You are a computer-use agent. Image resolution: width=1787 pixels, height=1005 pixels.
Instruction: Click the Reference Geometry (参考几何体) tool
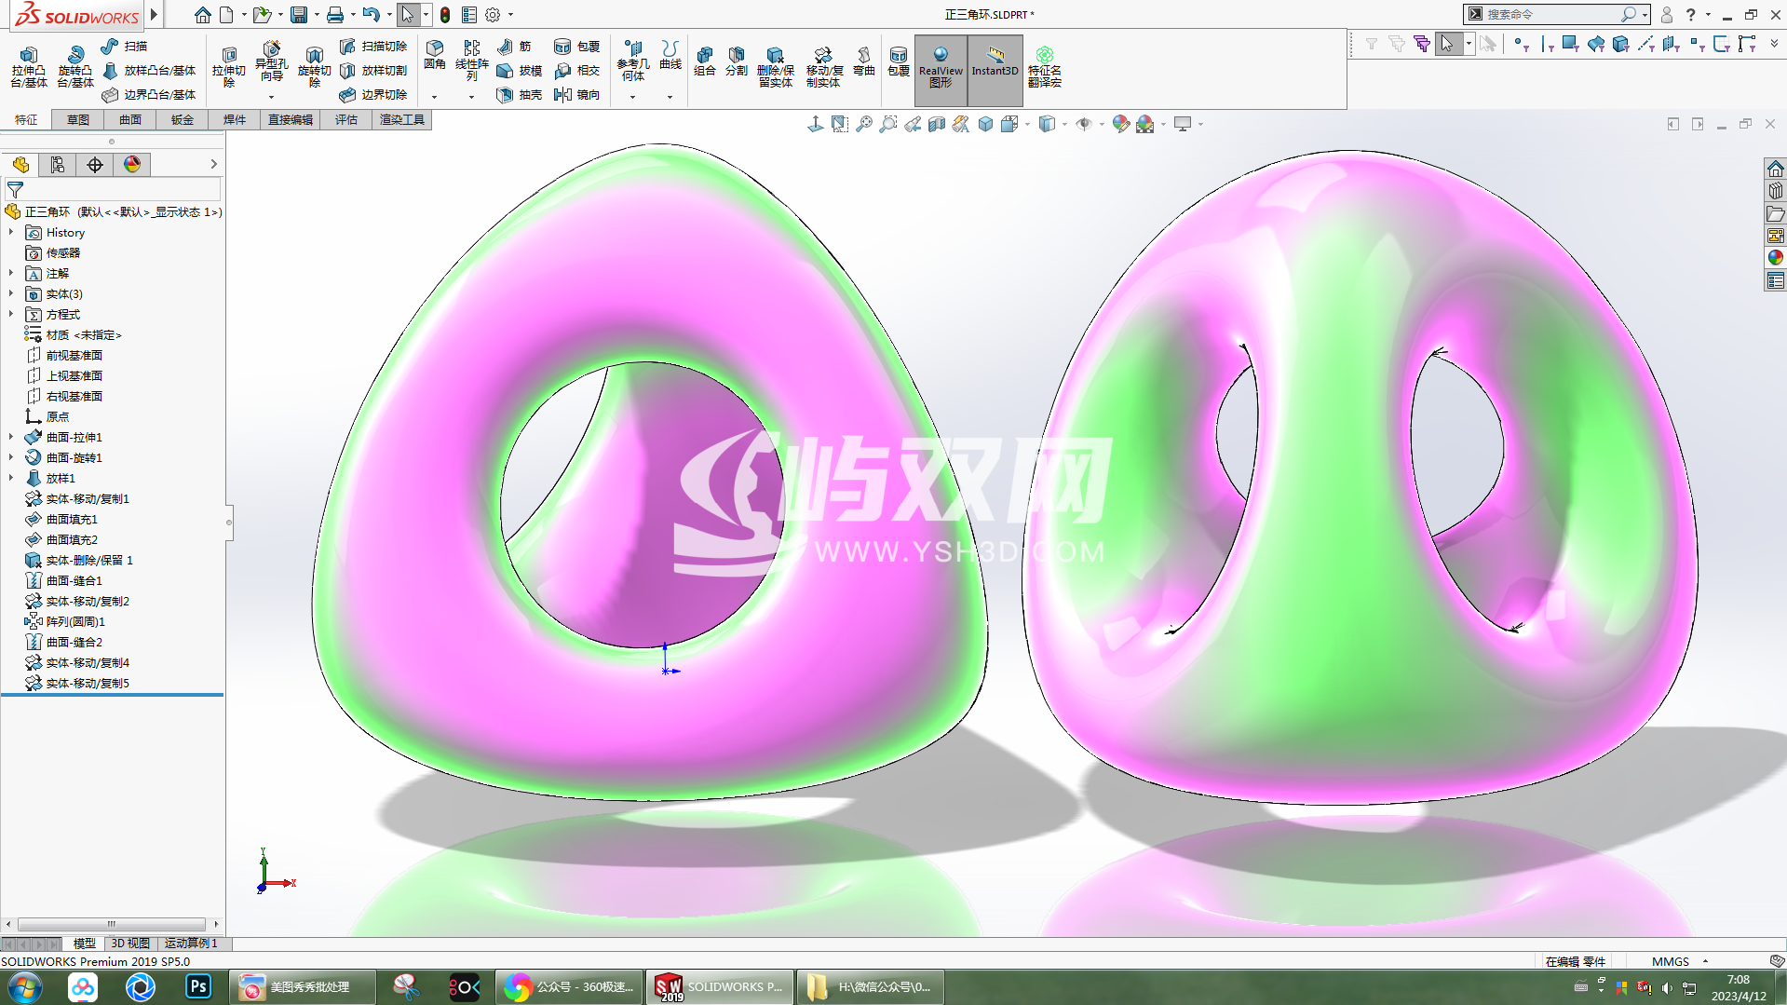click(633, 61)
